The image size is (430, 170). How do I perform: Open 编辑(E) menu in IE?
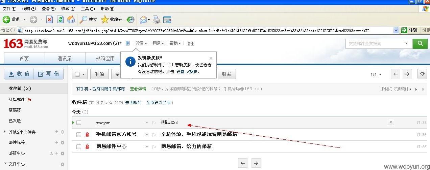click(29, 9)
